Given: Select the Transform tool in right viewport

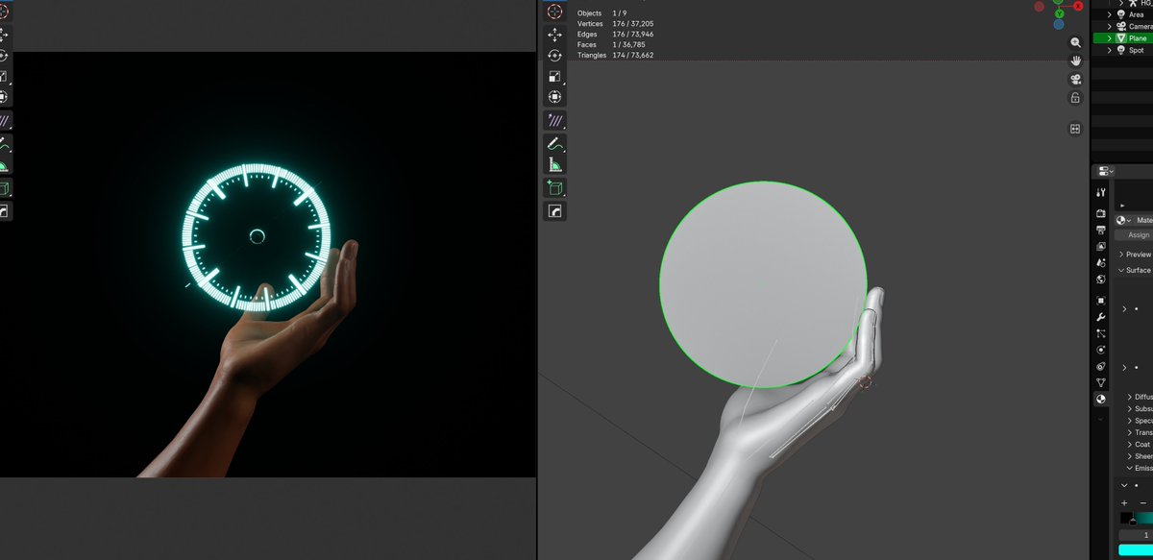Looking at the screenshot, I should [x=554, y=97].
